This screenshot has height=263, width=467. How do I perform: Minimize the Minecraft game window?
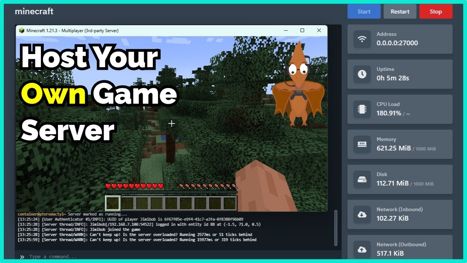tap(285, 31)
